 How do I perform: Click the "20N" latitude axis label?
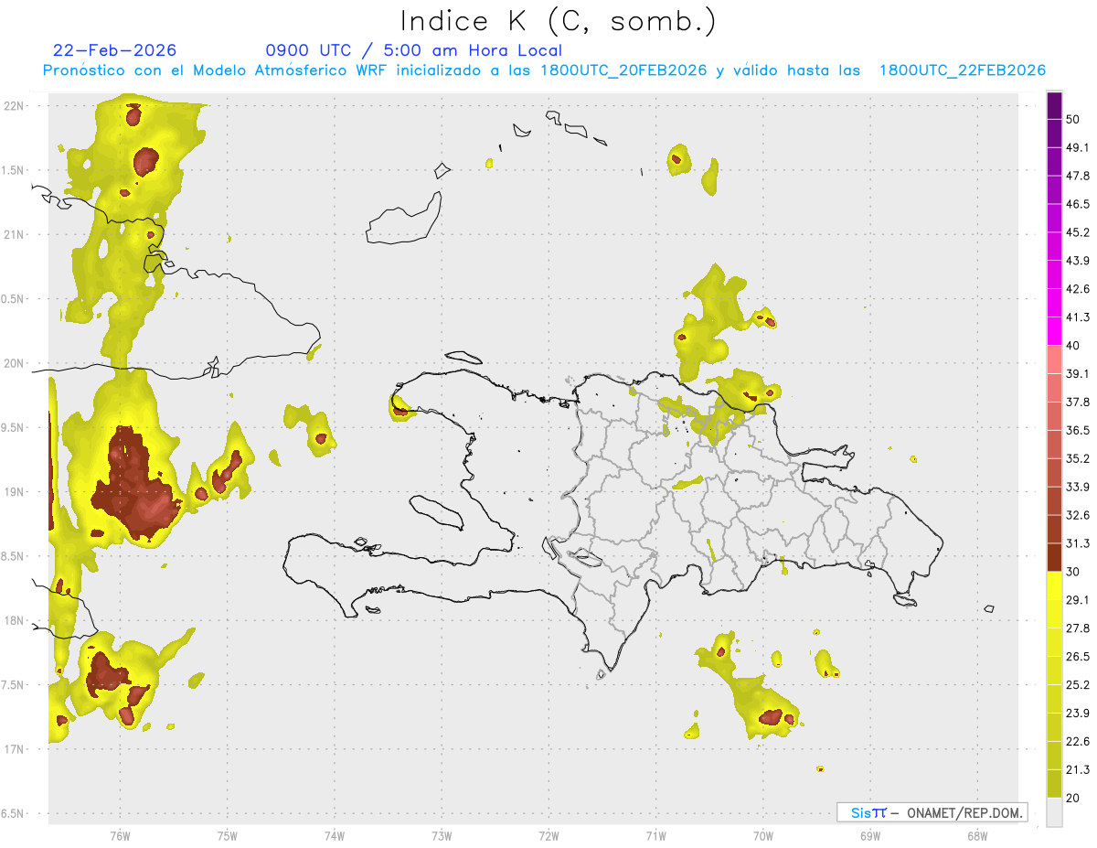pos(15,363)
